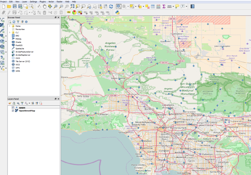
Task: Click the Browser Panel filter funnel icon
Action: pos(18,22)
